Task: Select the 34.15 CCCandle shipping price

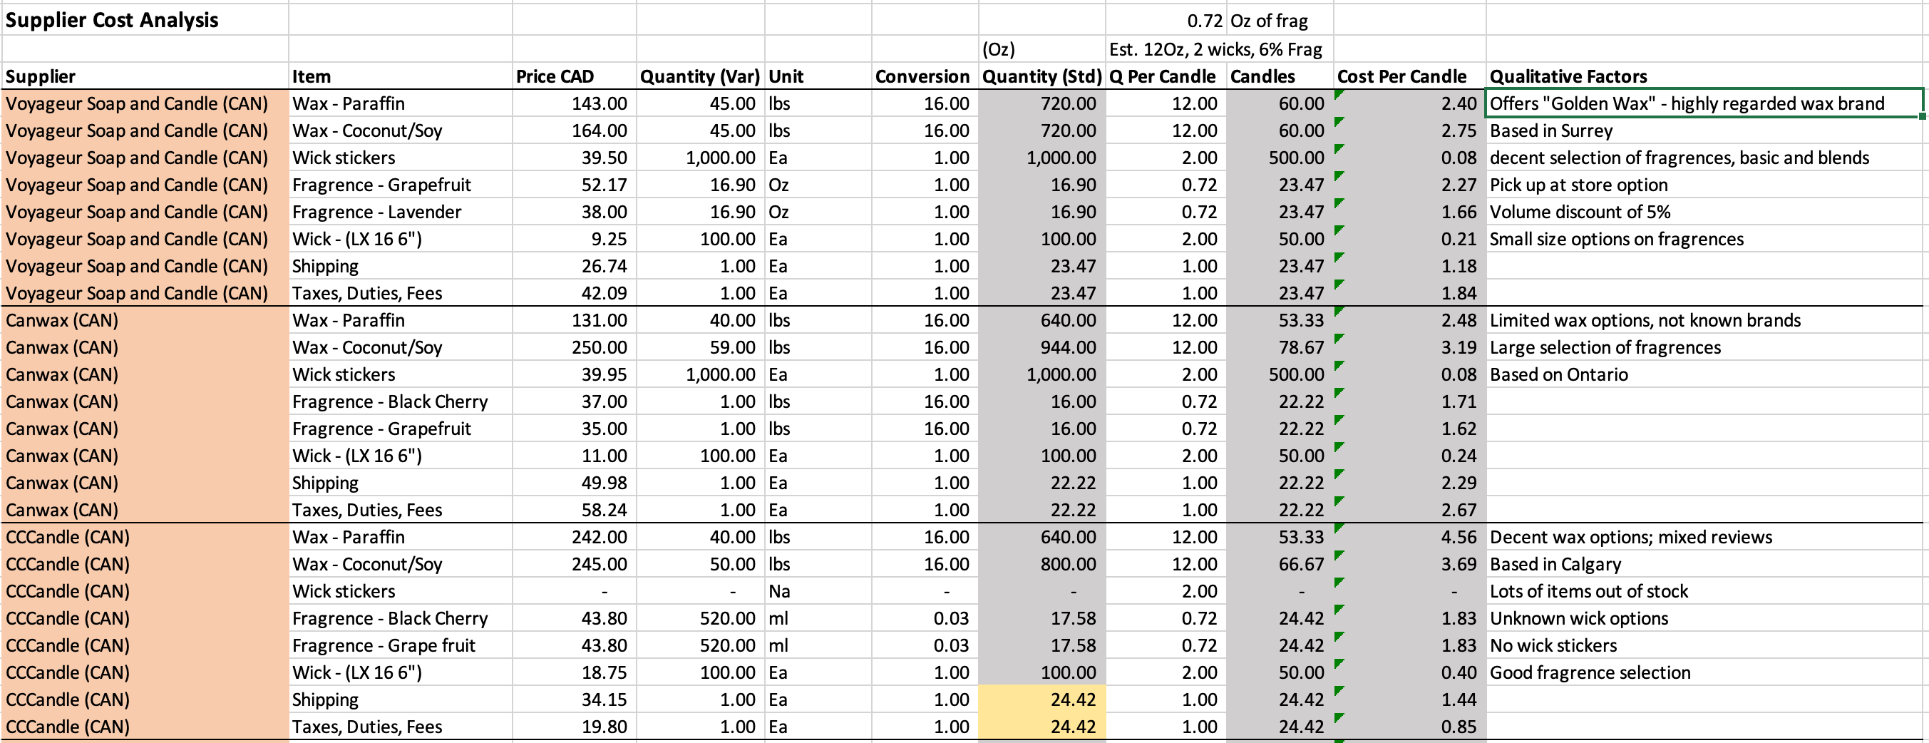Action: [575, 700]
